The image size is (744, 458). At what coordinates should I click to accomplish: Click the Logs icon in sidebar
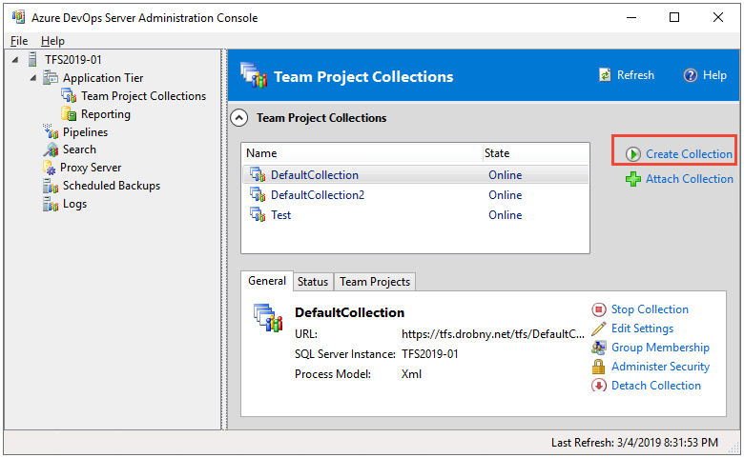coord(51,204)
